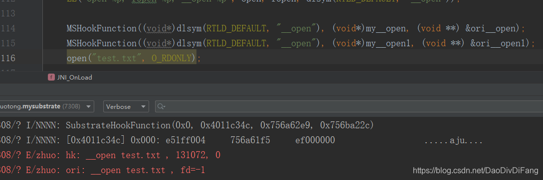This screenshot has height=180, width=543.
Task: Click the log line with [0x4011c34c] hex dump
Action: [241, 140]
